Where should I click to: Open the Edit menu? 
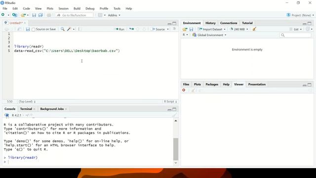15,8
